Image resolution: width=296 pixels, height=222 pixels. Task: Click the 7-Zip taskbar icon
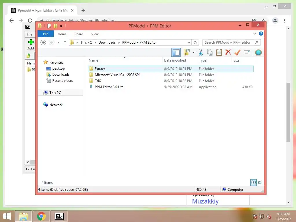(59, 216)
